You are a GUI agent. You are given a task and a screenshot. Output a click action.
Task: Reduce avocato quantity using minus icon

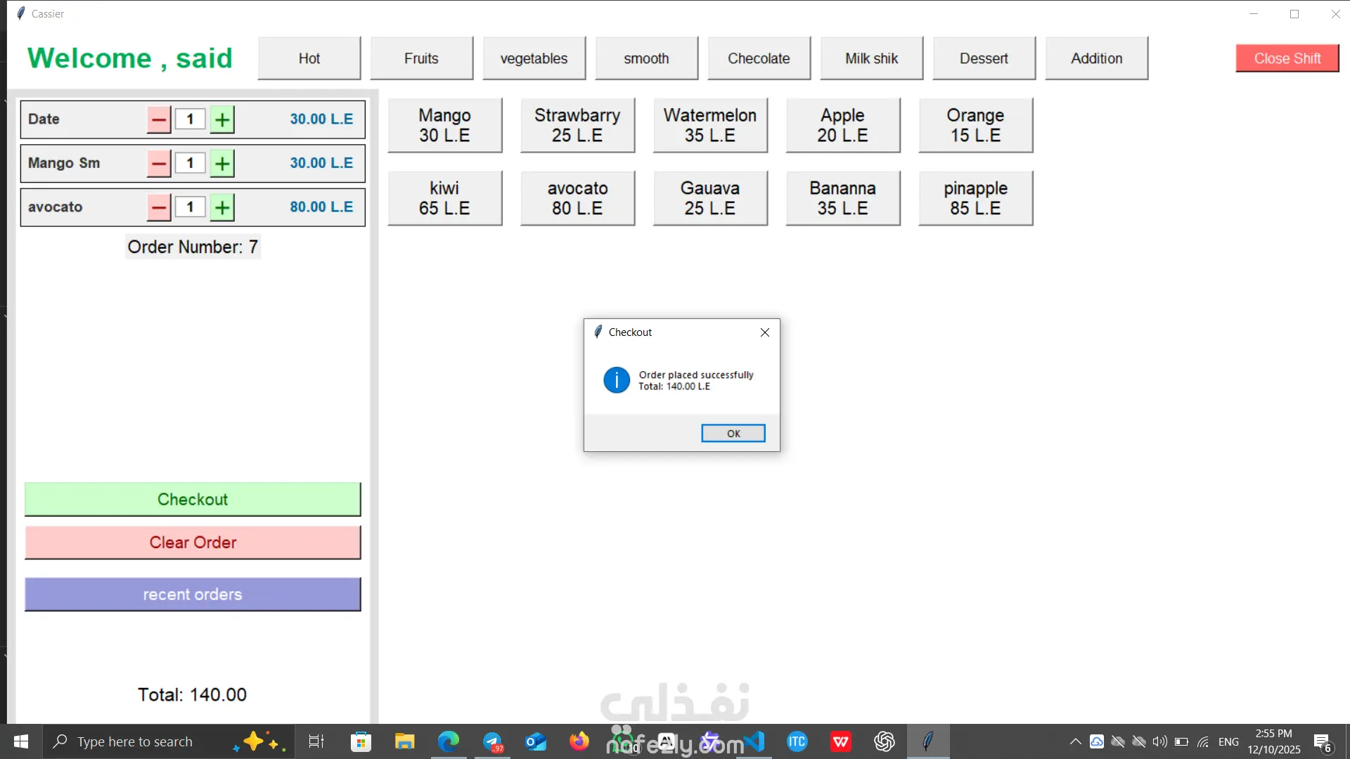pyautogui.click(x=159, y=207)
